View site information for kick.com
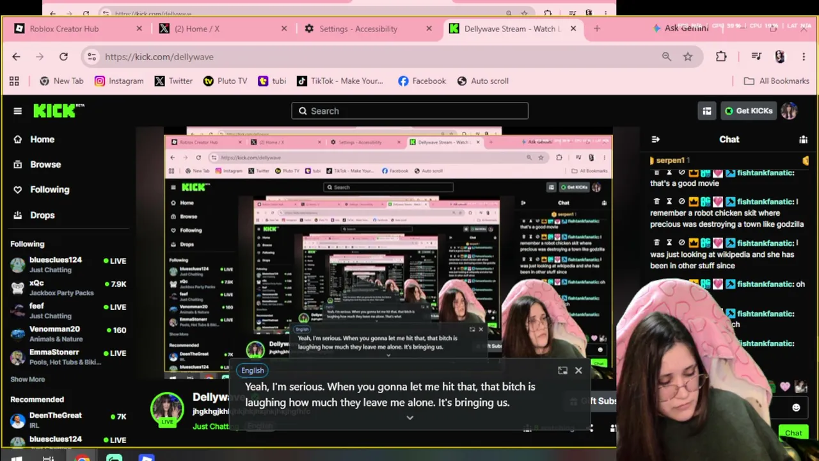819x461 pixels. 92,56
